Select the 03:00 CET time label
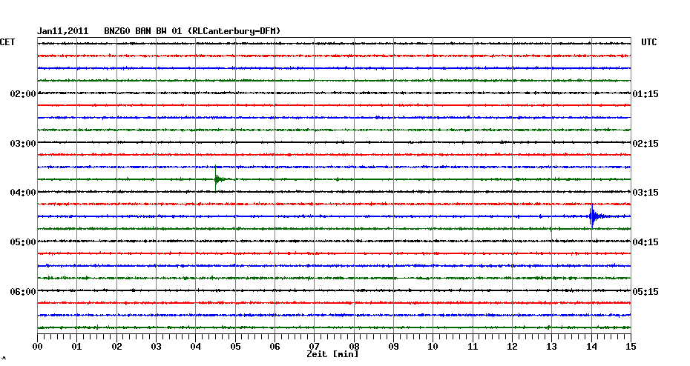 tap(23, 143)
